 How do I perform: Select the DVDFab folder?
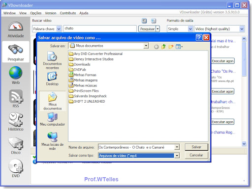77,70
